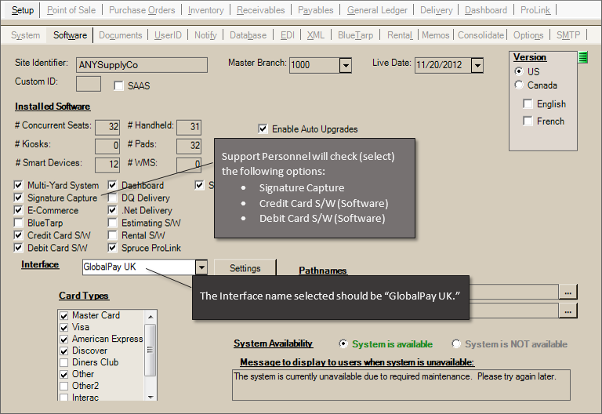Select System is available option
Screen dimensions: 602x414
pyautogui.click(x=343, y=343)
